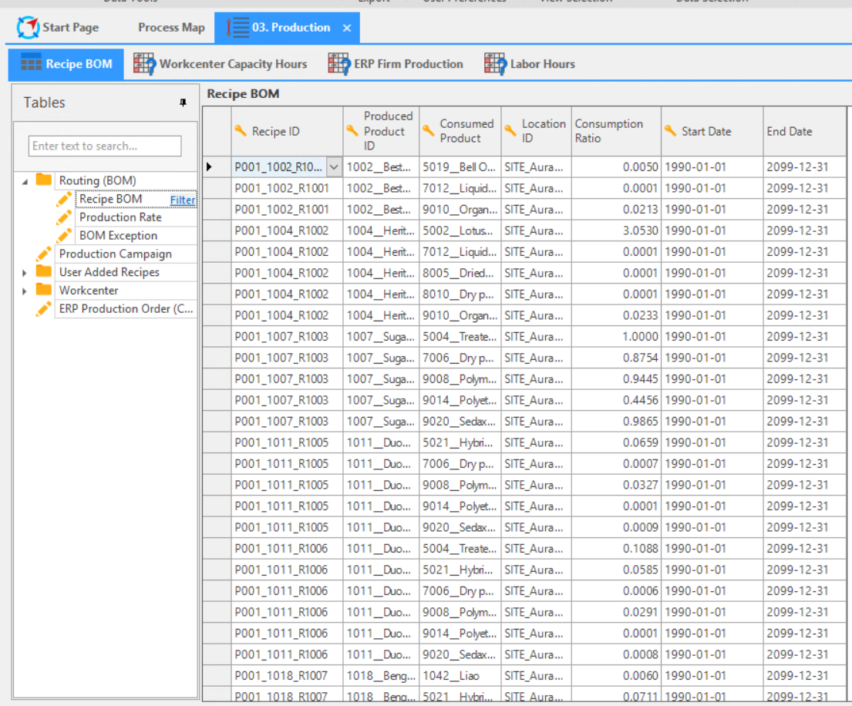The height and width of the screenshot is (706, 852).
Task: Select the cell with ratio 0.0233
Action: pos(616,315)
